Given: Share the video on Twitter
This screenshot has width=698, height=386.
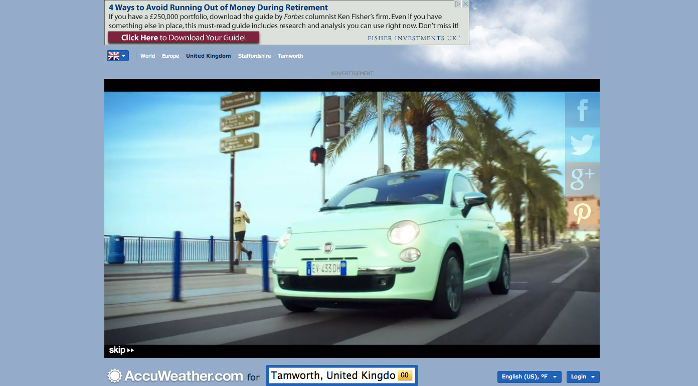Looking at the screenshot, I should tap(582, 145).
